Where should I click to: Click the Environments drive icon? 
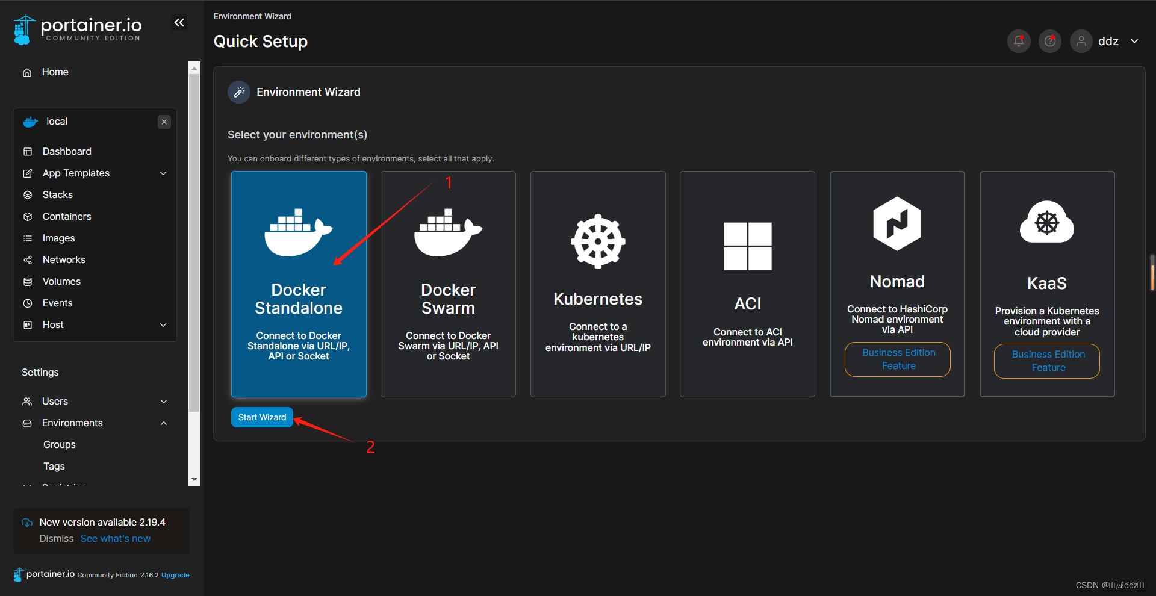click(27, 423)
